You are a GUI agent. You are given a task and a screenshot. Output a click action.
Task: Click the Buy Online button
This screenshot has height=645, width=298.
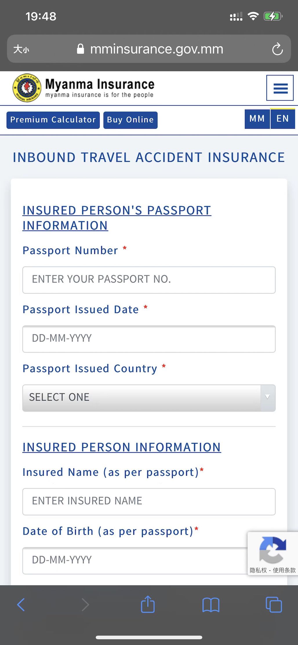tap(130, 120)
